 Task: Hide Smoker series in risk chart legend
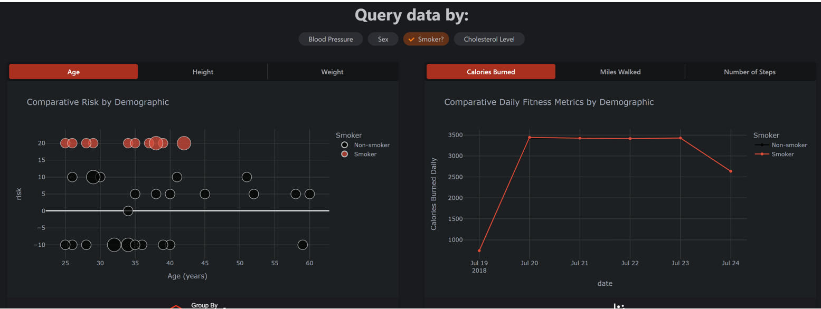point(365,154)
